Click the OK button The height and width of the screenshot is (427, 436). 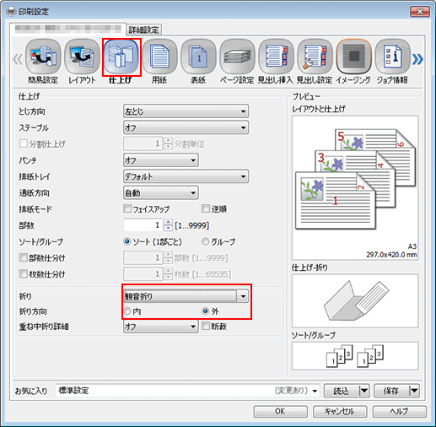pos(280,411)
